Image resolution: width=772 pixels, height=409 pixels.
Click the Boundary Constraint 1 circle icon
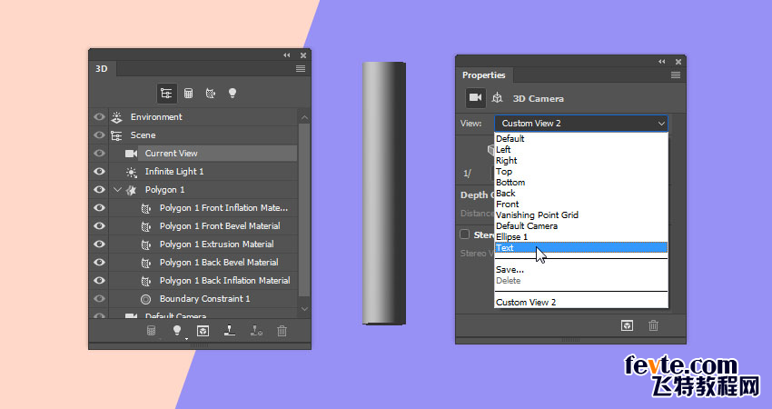(x=145, y=299)
